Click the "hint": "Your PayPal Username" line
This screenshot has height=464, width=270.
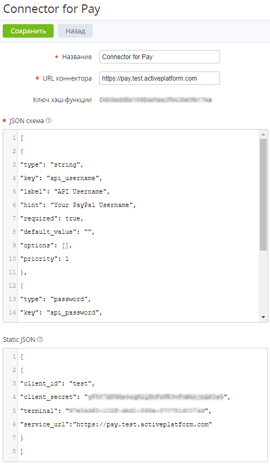78,205
